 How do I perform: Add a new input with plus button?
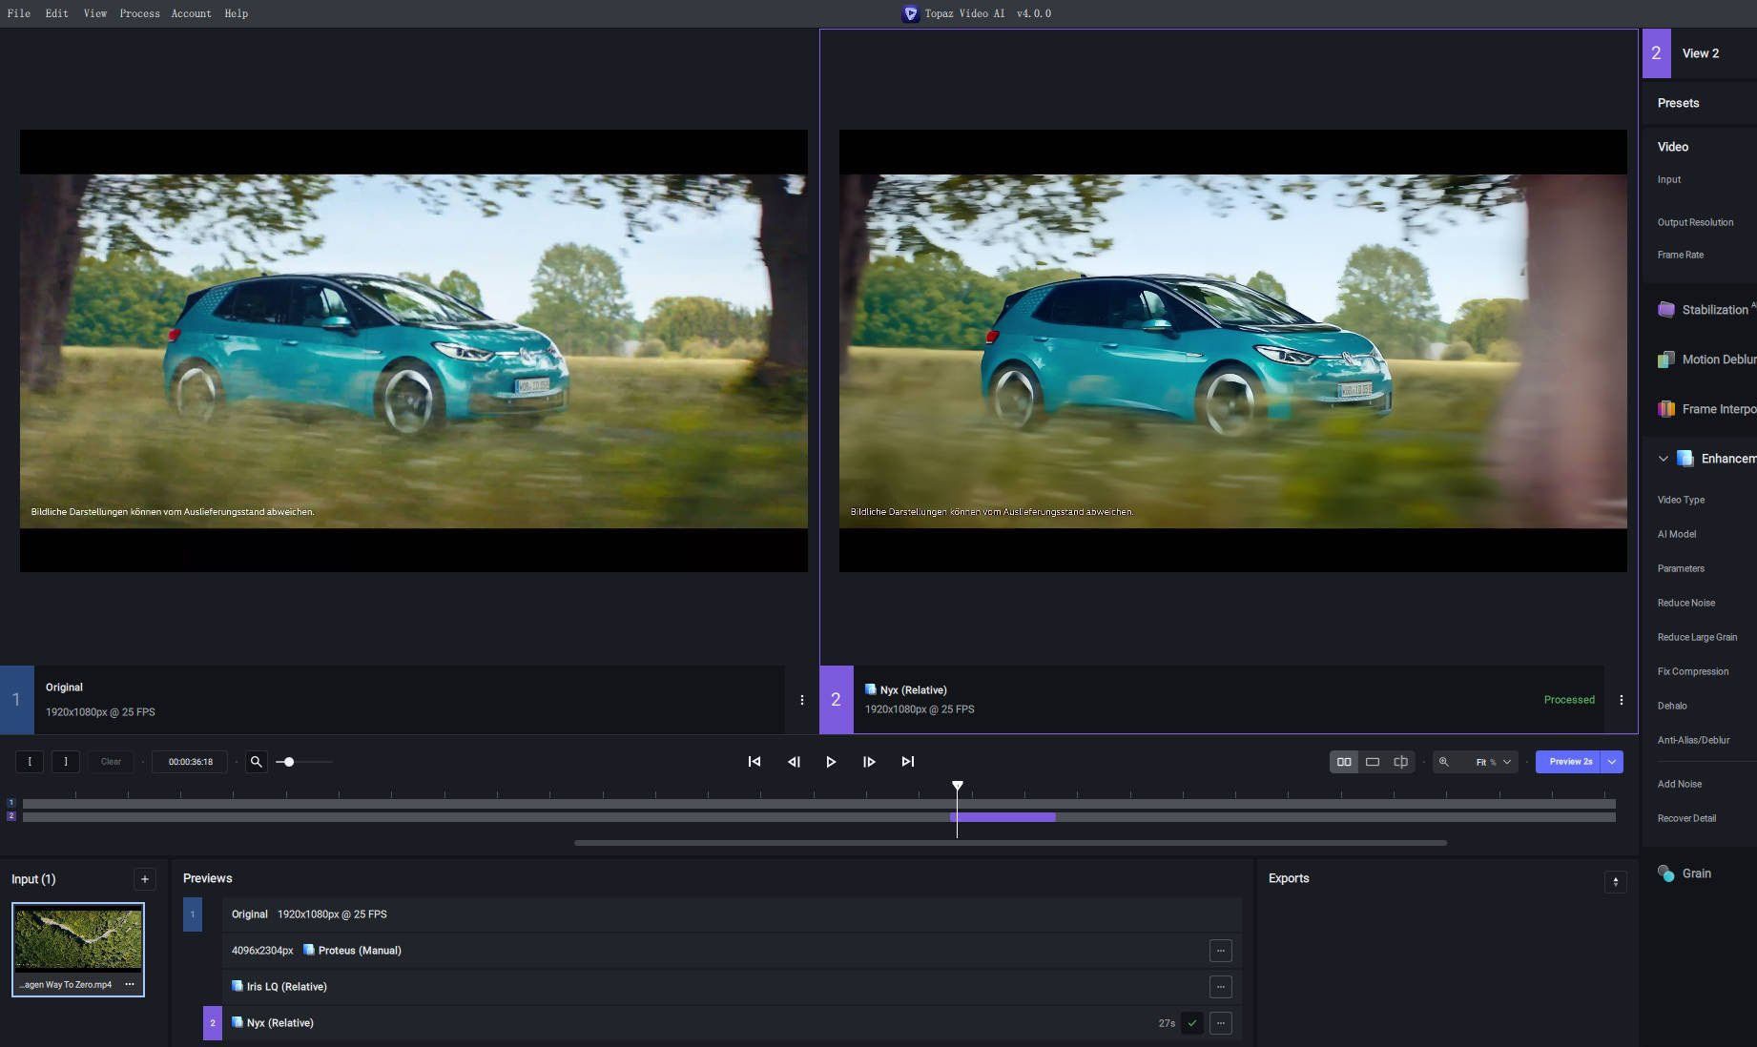click(145, 879)
